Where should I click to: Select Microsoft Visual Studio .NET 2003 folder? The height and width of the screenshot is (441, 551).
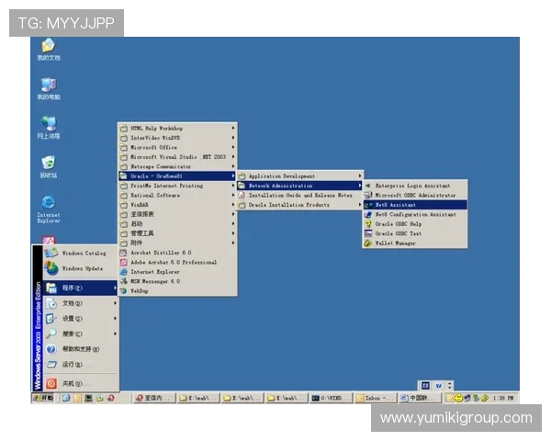click(178, 157)
